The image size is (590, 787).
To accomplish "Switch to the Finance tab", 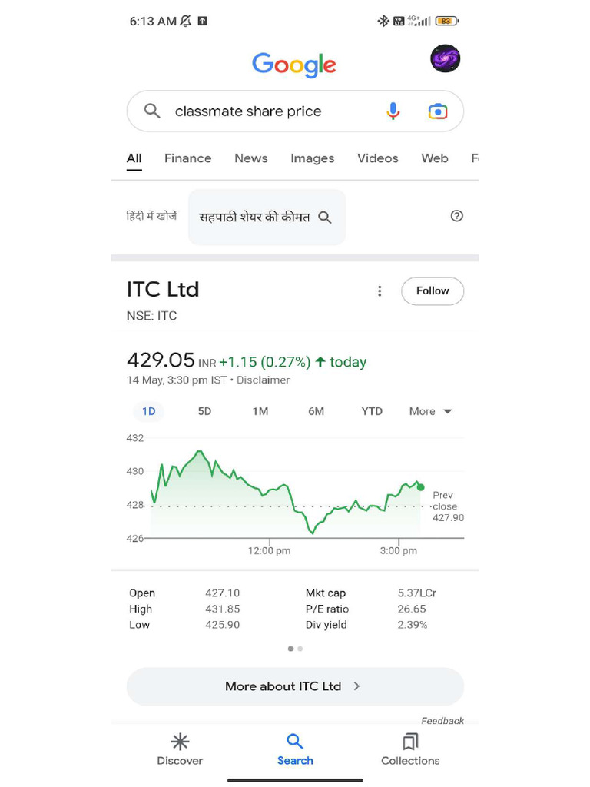I will (x=187, y=158).
